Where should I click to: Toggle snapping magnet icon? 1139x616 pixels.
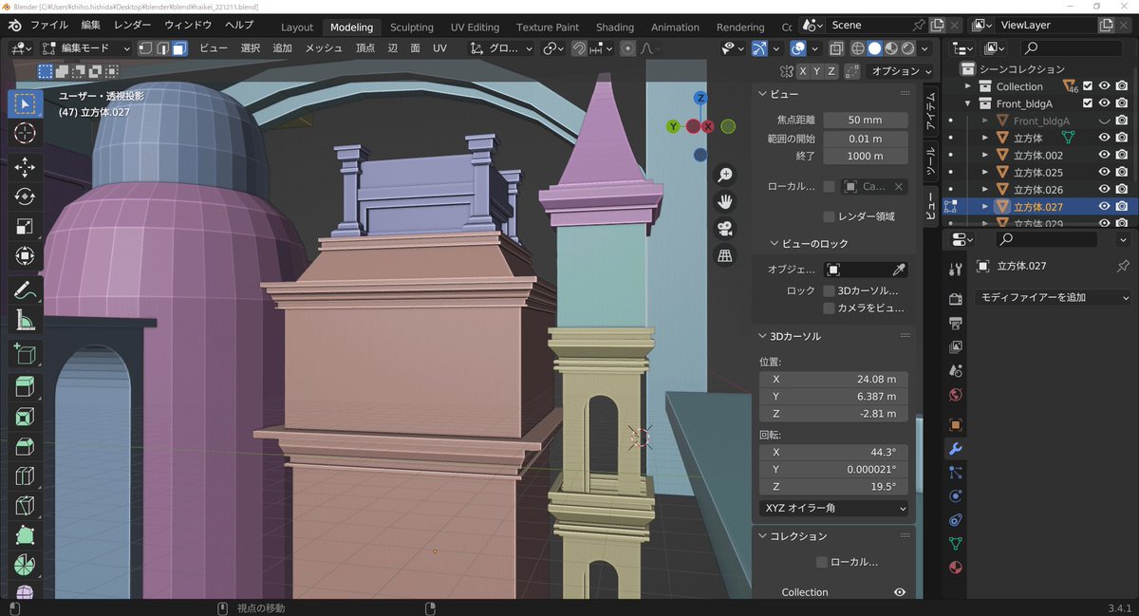click(x=579, y=48)
